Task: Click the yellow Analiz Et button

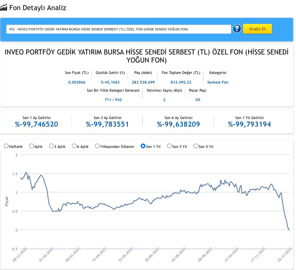Action: [x=257, y=29]
